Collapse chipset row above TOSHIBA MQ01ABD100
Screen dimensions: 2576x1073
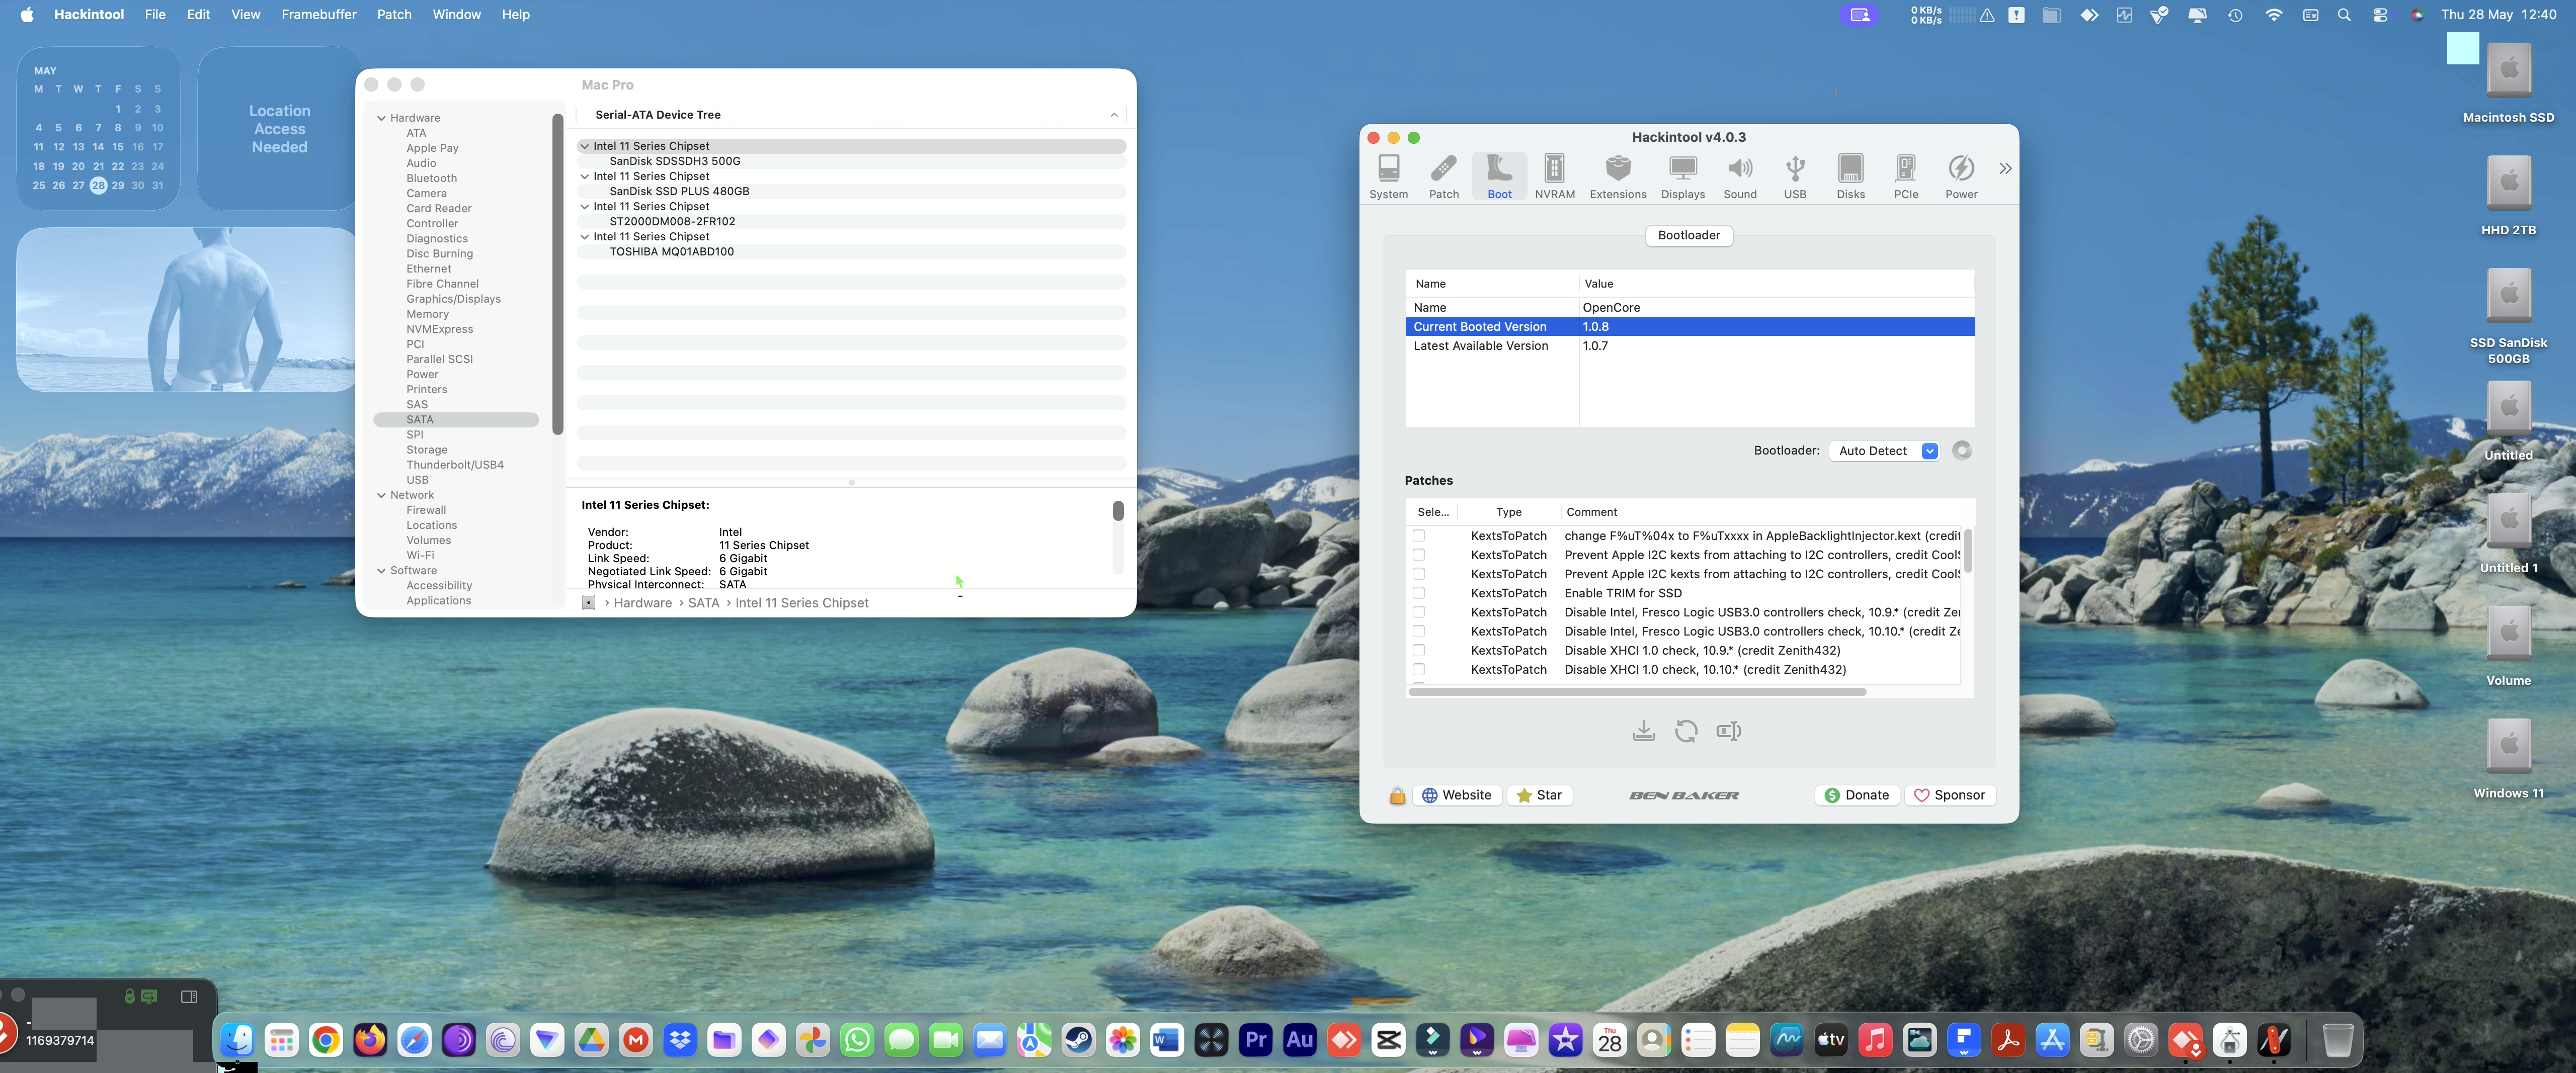pyautogui.click(x=585, y=237)
